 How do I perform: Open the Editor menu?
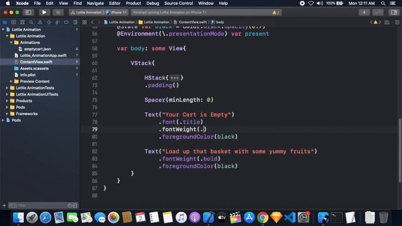(x=114, y=3)
